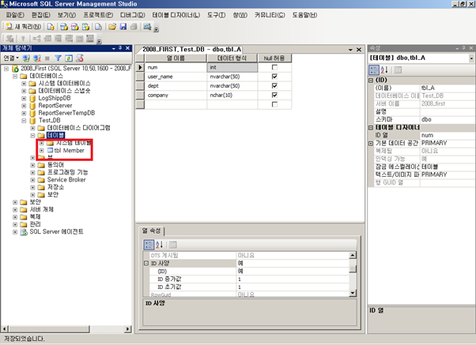476x345 pixels.
Task: Click the 열 이름 column header
Action: pyautogui.click(x=176, y=58)
